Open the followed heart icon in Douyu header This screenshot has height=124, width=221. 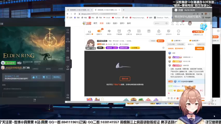click(177, 22)
